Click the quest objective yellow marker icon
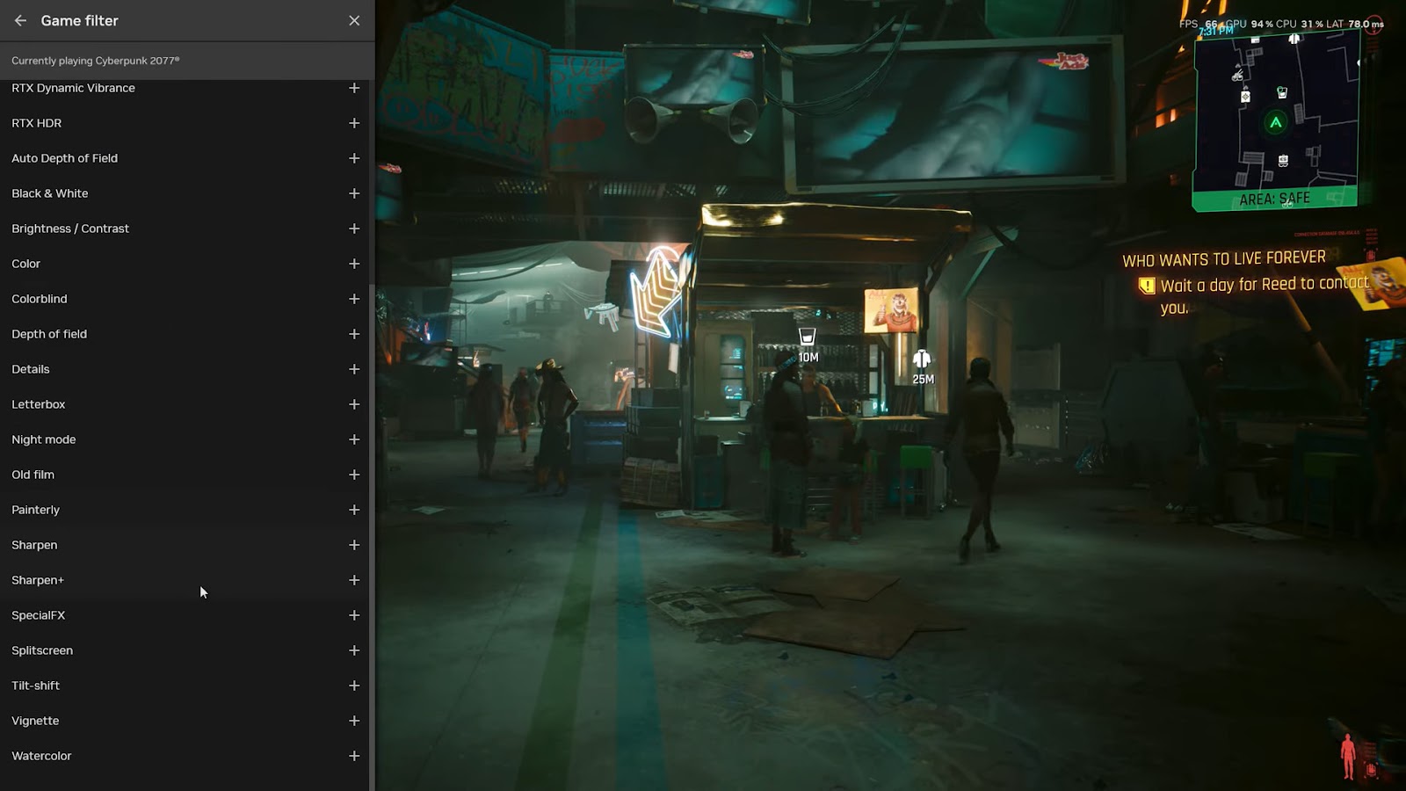Viewport: 1406px width, 791px height. click(1146, 286)
